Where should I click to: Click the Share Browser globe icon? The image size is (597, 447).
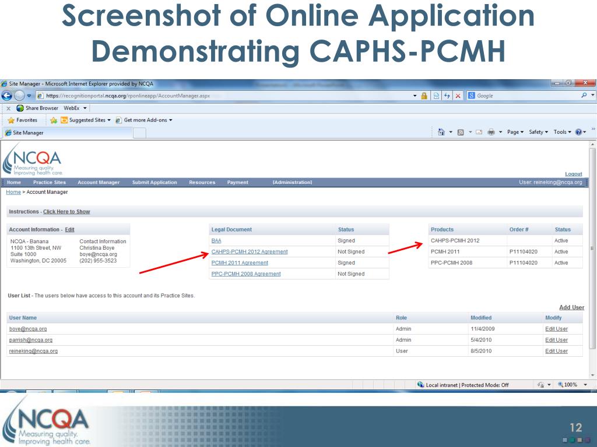click(20, 108)
